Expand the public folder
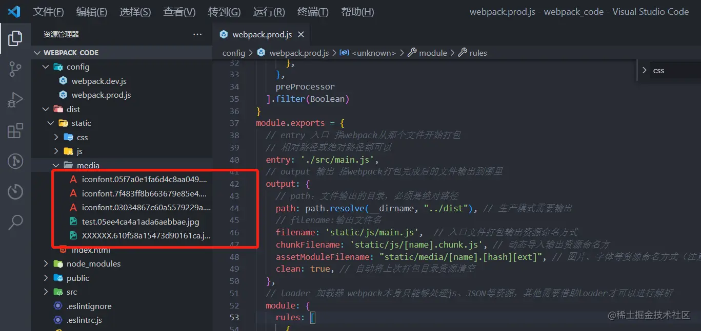This screenshot has height=331, width=701. 122,278
